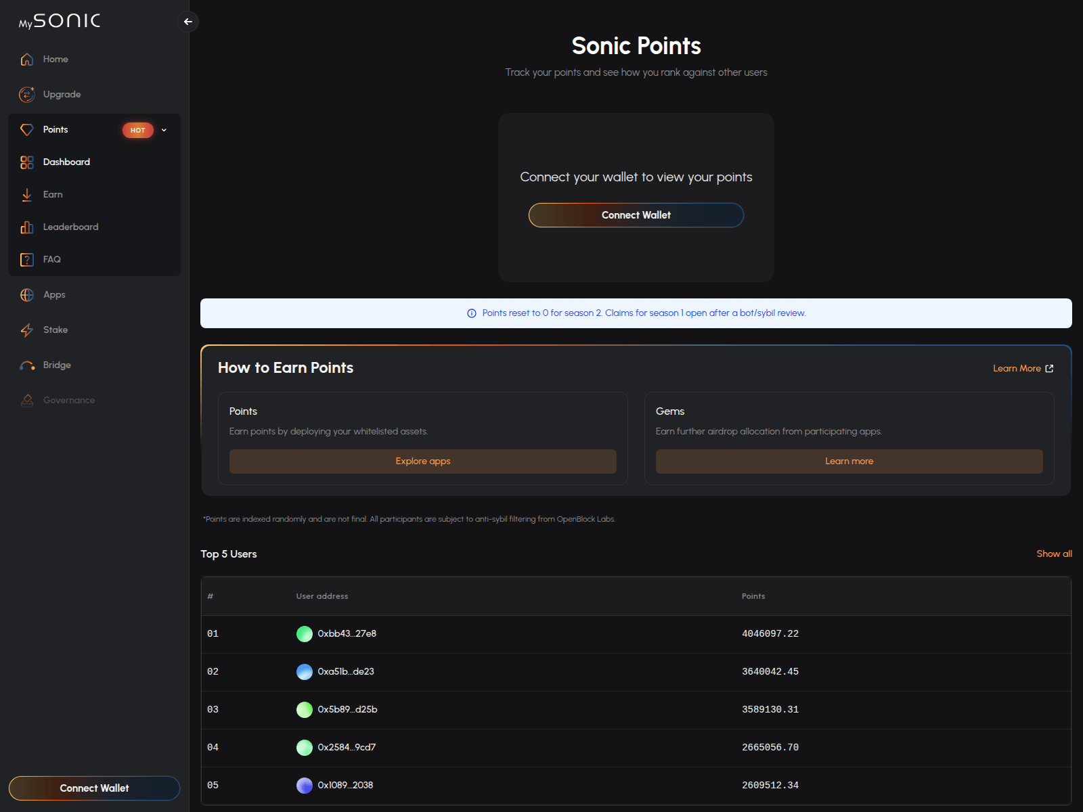
Task: Open the Bridge menu item
Action: (94, 365)
